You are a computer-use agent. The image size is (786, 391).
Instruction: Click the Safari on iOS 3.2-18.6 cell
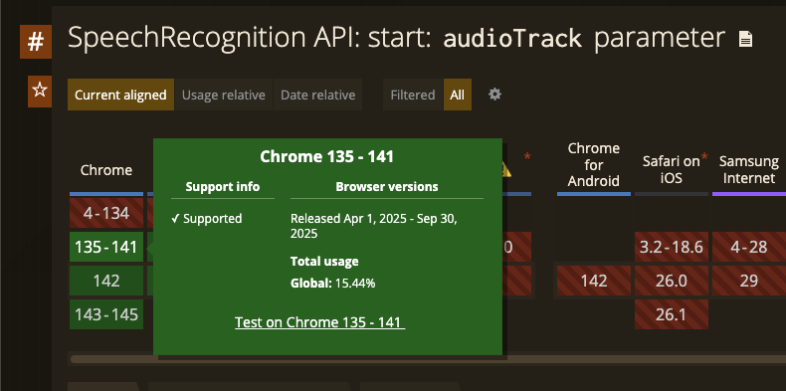click(x=672, y=247)
